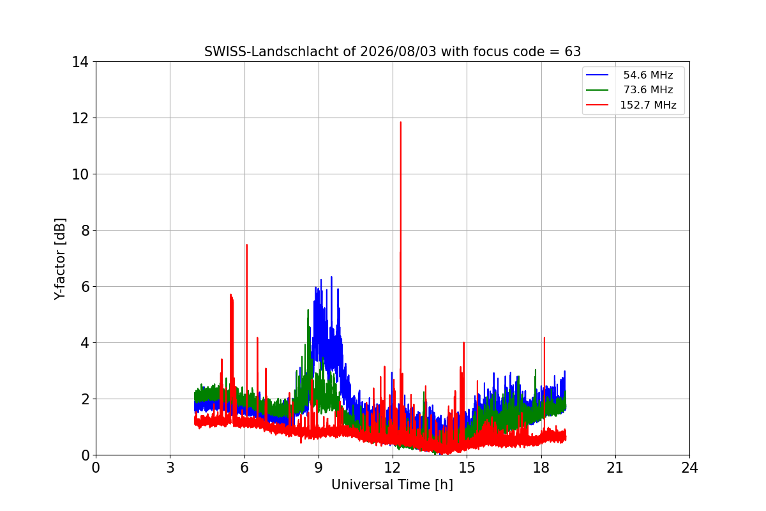Click the Y-factor [dB] axis label

(60, 259)
